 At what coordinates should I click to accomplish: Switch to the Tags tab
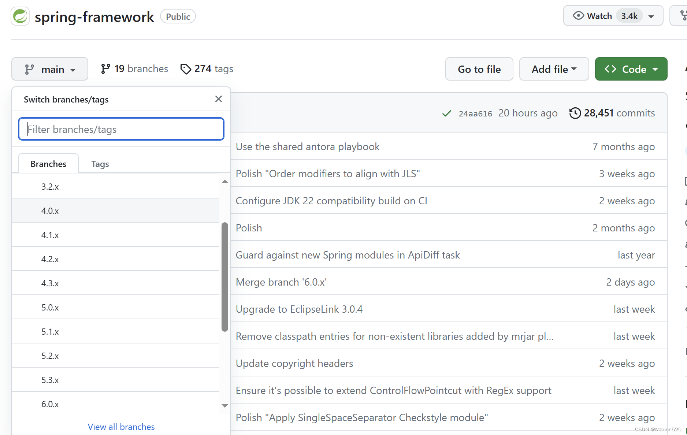100,164
